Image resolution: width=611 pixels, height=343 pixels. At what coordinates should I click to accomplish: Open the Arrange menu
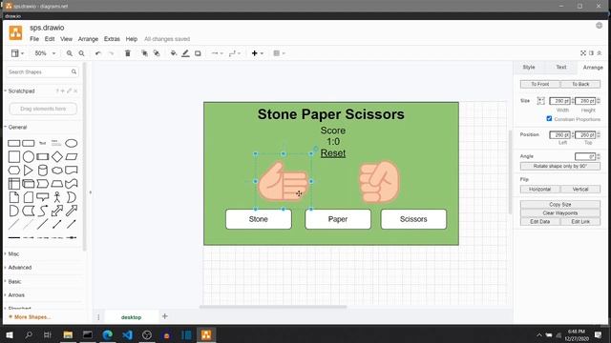(x=88, y=39)
